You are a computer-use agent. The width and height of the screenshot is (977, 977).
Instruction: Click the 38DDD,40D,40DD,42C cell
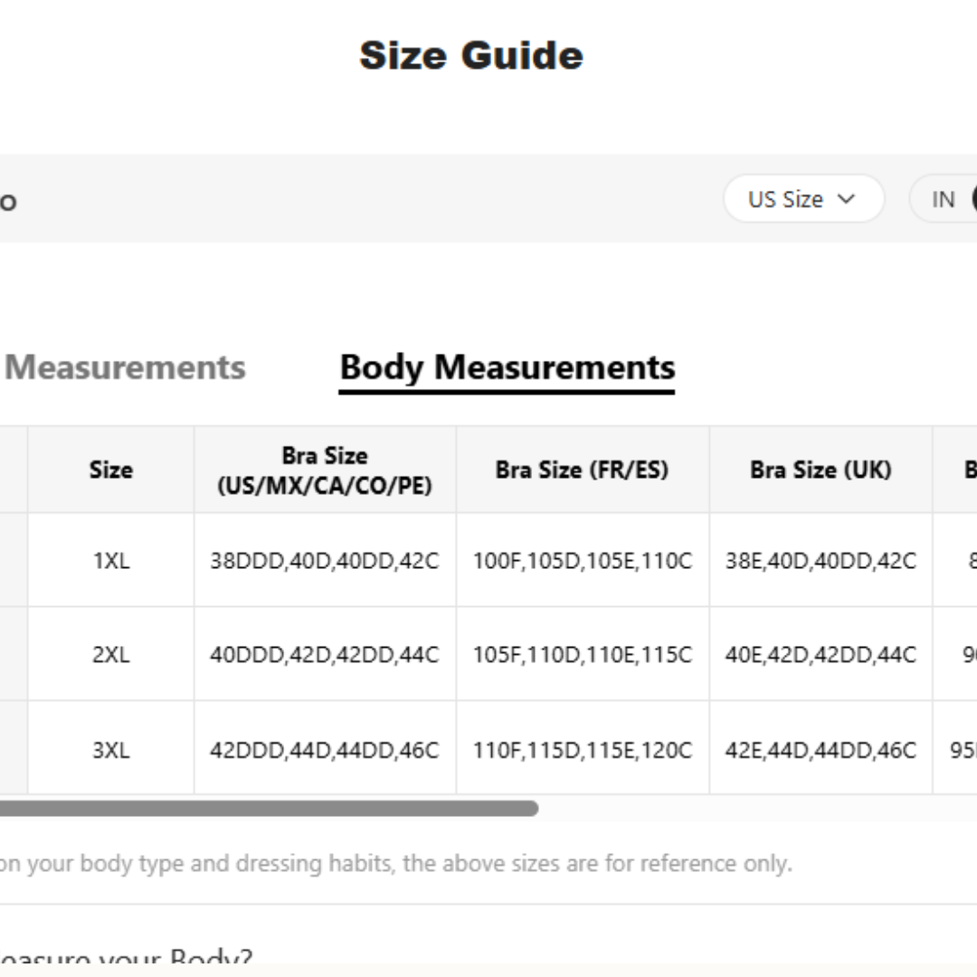tap(325, 561)
